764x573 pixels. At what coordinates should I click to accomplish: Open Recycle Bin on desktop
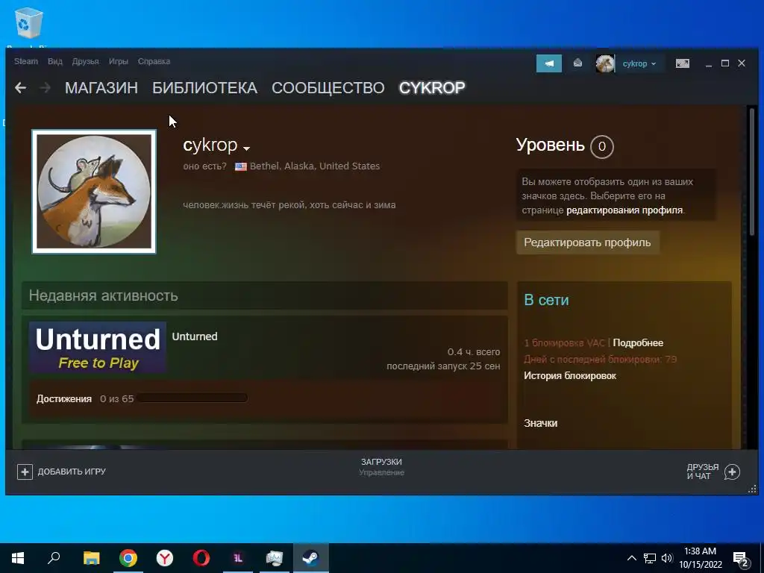29,23
